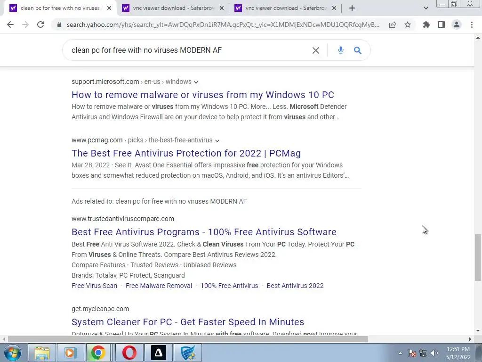This screenshot has width=482, height=362.
Task: Click the '100% Free Antivirus' sitelink
Action: [x=229, y=286]
